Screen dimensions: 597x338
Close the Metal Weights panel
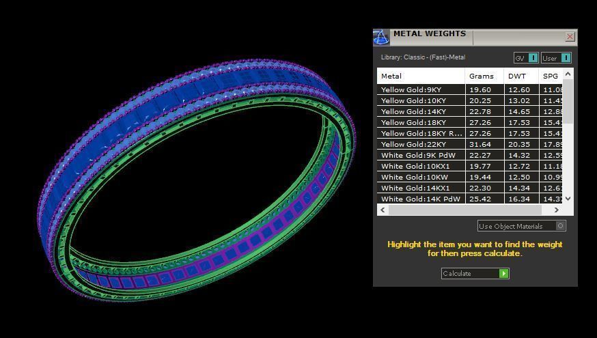click(570, 37)
